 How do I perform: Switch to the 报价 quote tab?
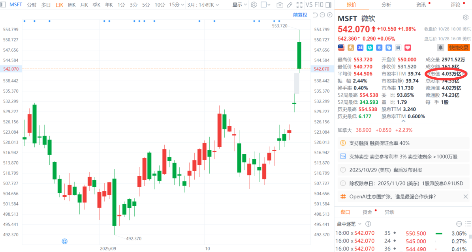click(351, 4)
